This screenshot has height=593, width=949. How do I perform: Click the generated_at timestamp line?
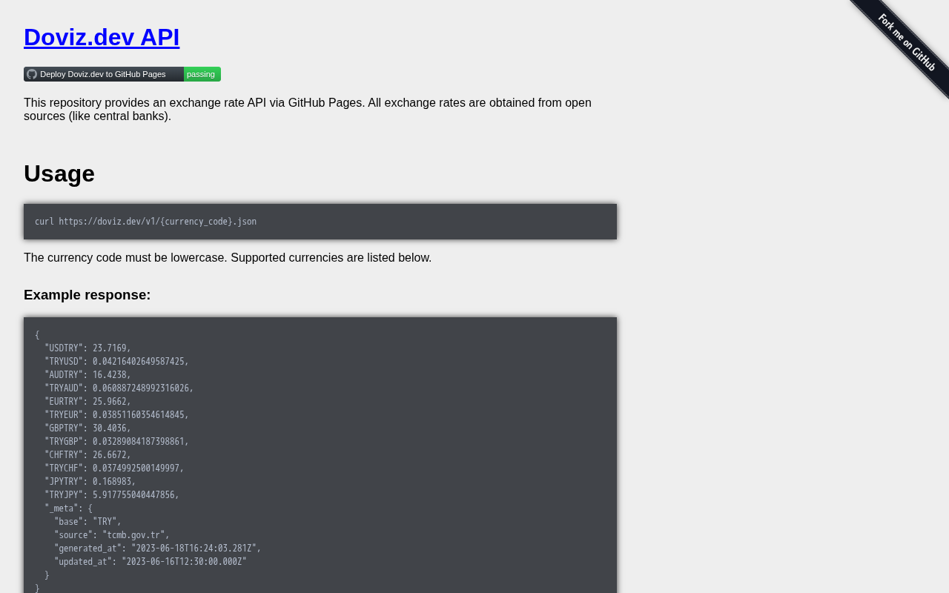[x=157, y=549]
